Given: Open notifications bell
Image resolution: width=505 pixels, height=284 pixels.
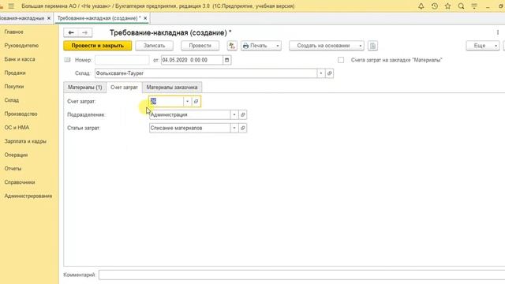Looking at the screenshot, I should 421,6.
